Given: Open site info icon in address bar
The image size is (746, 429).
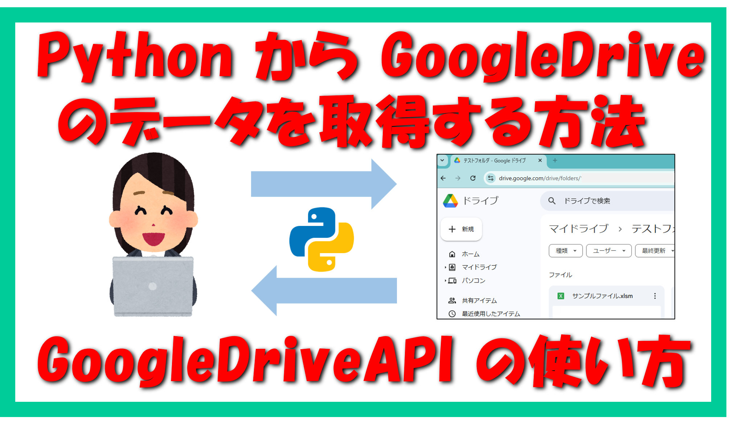Looking at the screenshot, I should (491, 178).
